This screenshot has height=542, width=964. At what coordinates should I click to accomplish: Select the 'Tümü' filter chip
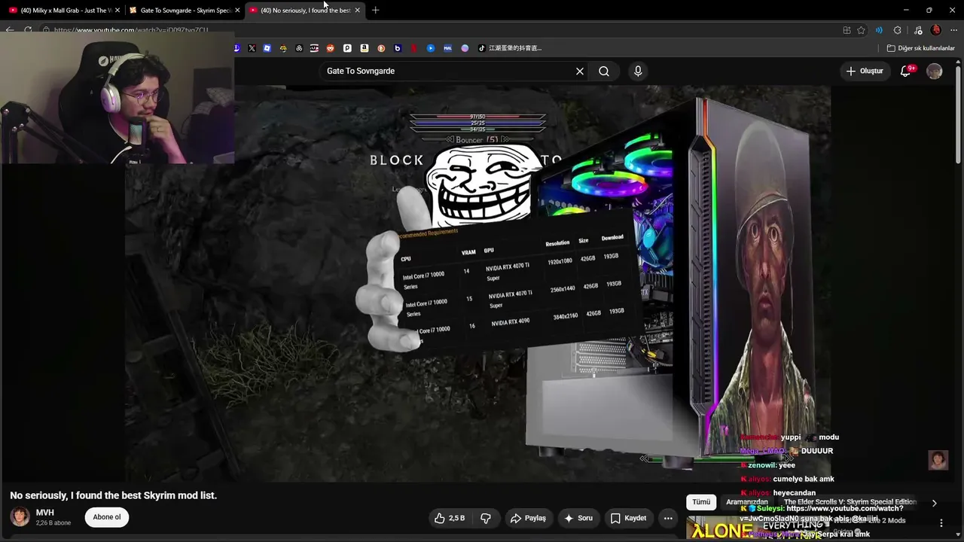coord(701,502)
